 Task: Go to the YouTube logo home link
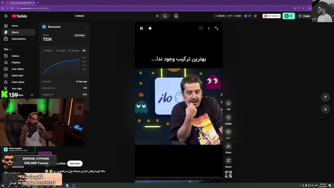coord(19,16)
